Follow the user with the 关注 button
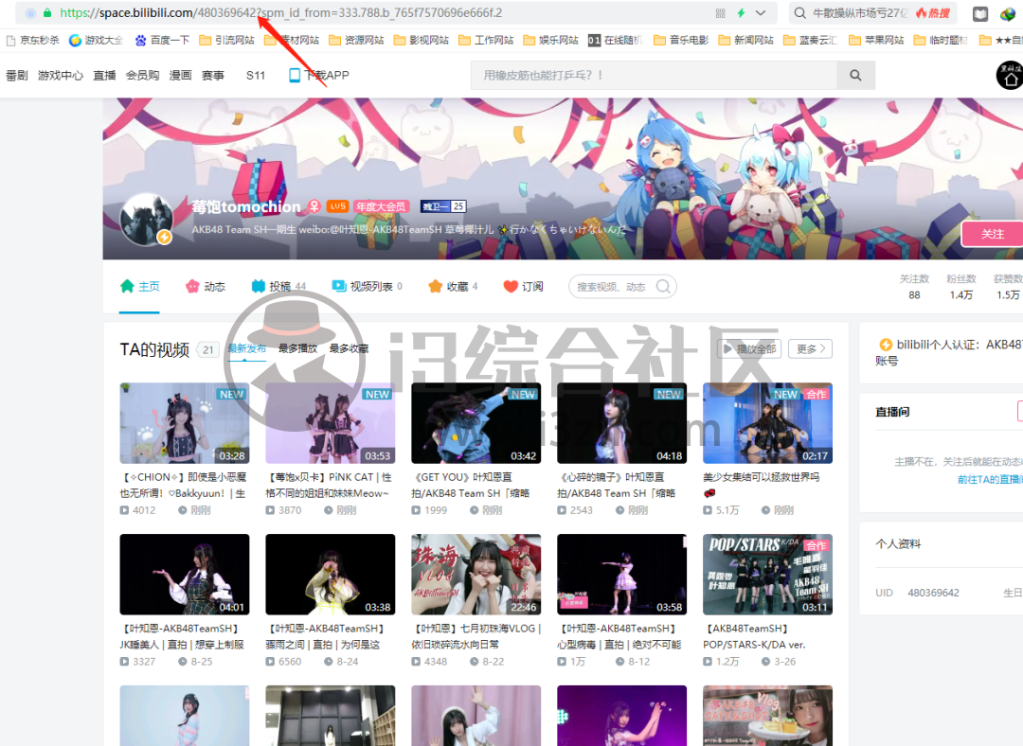Screen dimensions: 1023x746 click(x=992, y=234)
